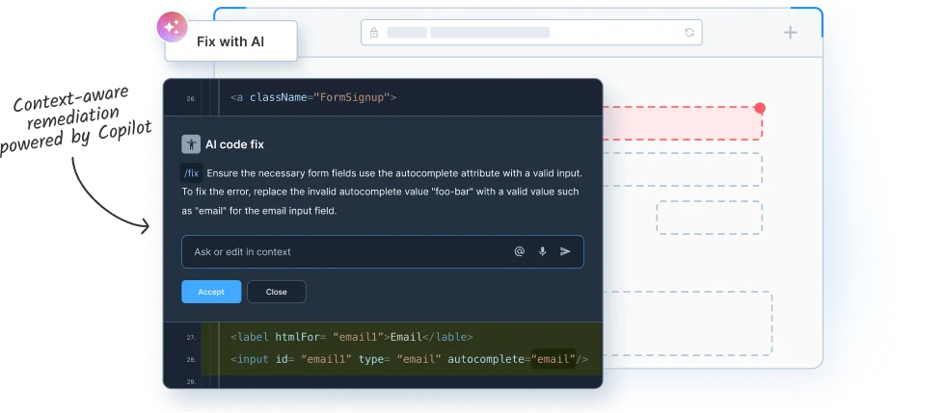The image size is (945, 413).
Task: Activate the microphone voice input icon
Action: [x=542, y=251]
